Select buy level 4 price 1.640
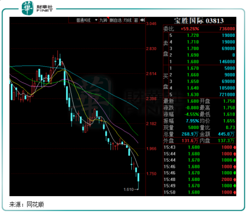 pos(193,88)
